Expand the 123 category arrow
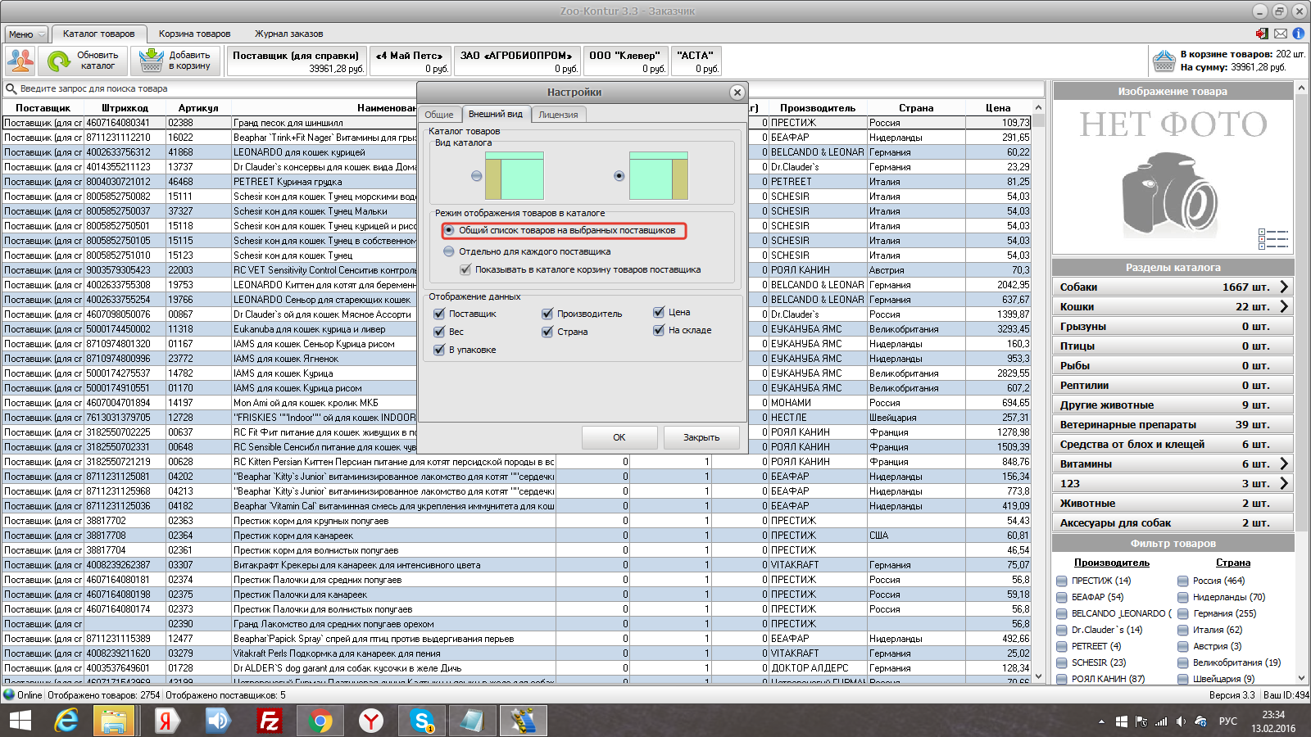Viewport: 1311px width, 737px height. 1283,483
